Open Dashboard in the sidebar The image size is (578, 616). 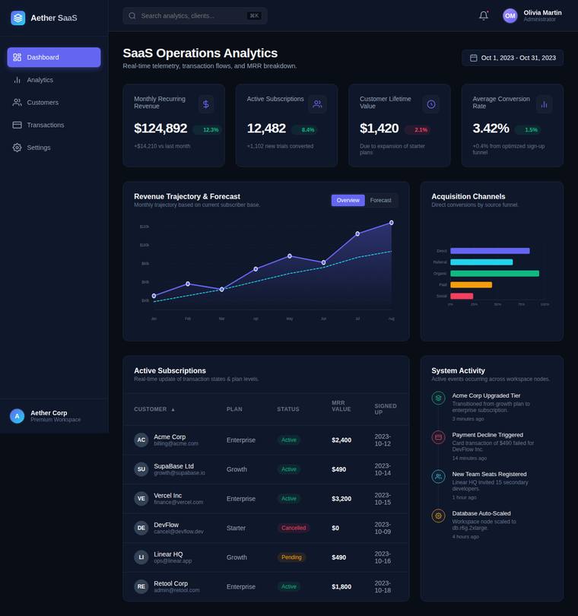[x=54, y=57]
